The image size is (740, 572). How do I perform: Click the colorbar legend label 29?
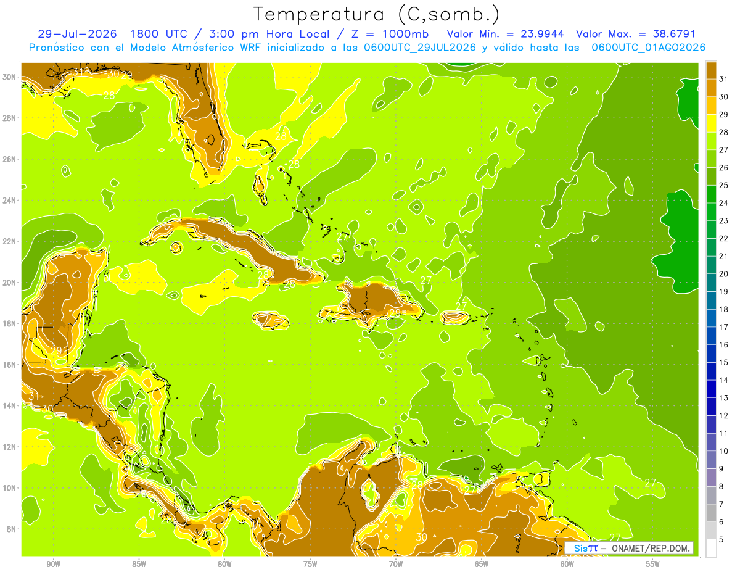[x=724, y=115]
